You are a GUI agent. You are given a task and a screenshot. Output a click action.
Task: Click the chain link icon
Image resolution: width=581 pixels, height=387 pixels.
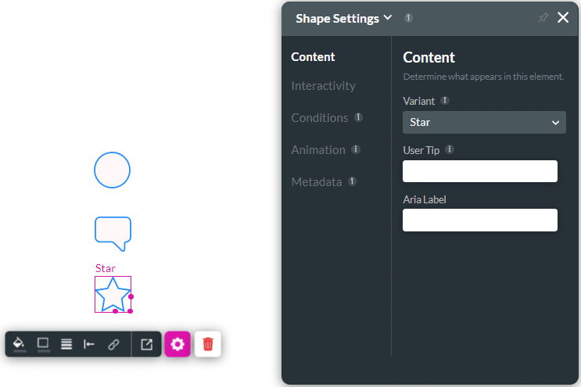(x=113, y=344)
